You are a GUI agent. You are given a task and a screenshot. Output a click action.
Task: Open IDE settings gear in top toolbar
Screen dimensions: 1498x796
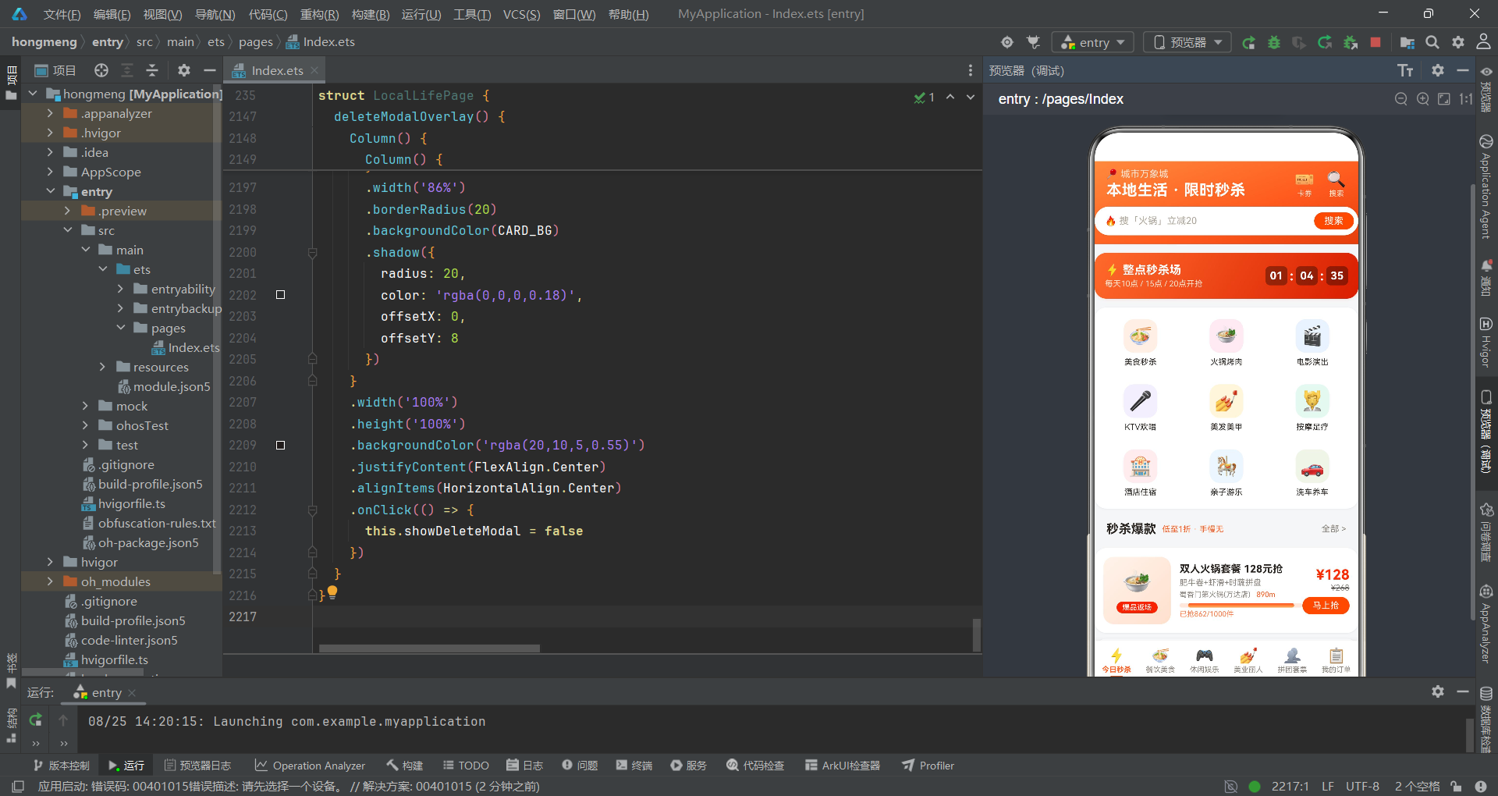coord(1458,42)
